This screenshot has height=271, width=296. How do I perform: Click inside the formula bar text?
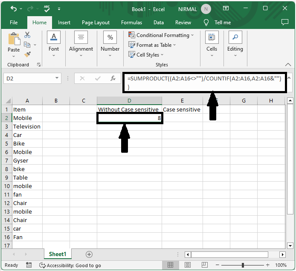[204, 83]
